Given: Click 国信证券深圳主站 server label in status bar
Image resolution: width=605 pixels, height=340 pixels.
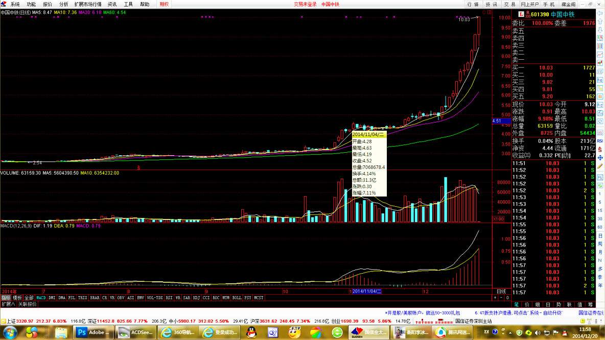Looking at the screenshot, I should tap(474, 321).
